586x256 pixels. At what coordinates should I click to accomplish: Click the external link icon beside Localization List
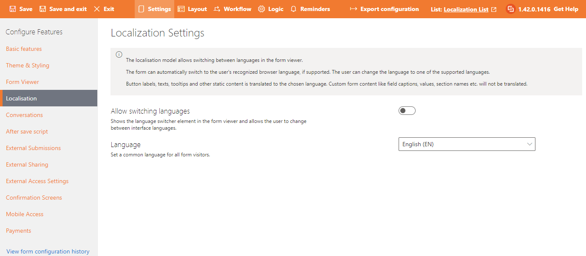pos(494,9)
